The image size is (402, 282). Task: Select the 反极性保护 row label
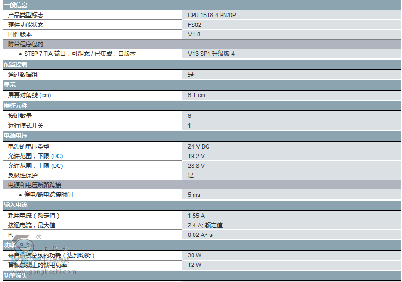pyautogui.click(x=23, y=175)
